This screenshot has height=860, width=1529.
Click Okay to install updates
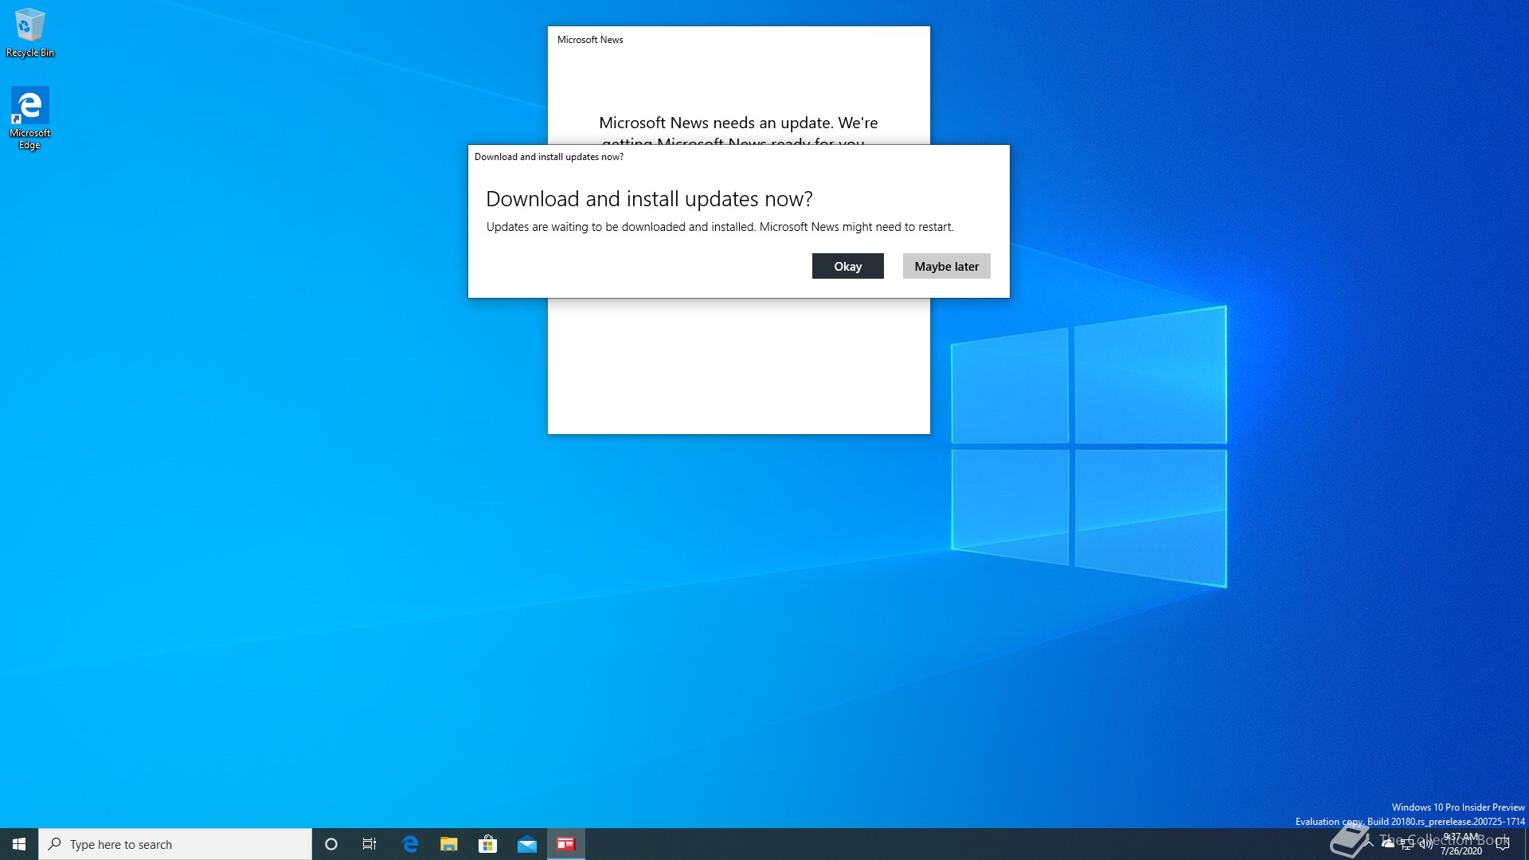click(847, 266)
